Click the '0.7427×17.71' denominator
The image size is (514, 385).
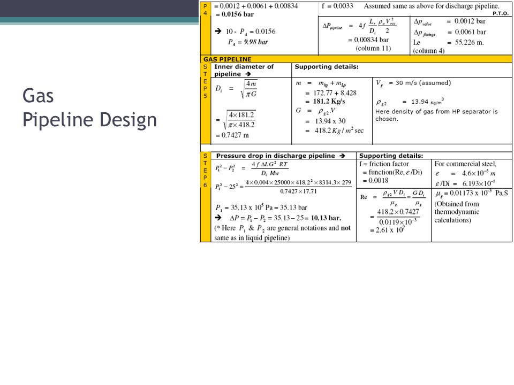point(298,191)
